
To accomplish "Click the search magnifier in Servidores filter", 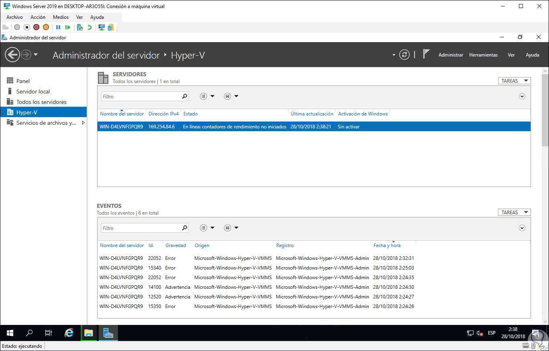I will tap(185, 96).
